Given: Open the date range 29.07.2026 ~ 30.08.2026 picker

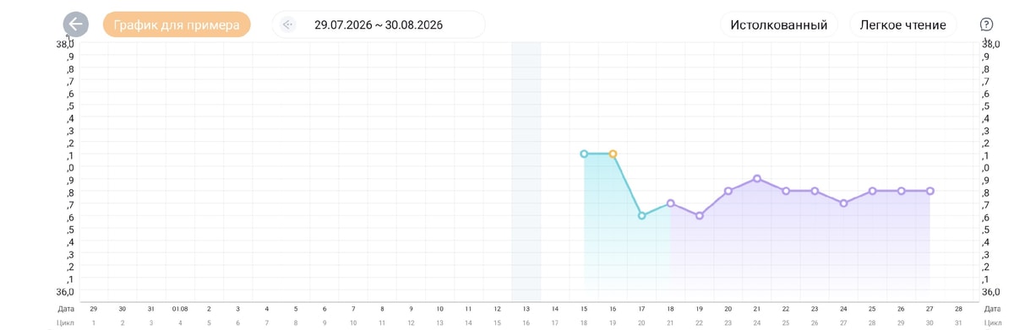Looking at the screenshot, I should 379,24.
